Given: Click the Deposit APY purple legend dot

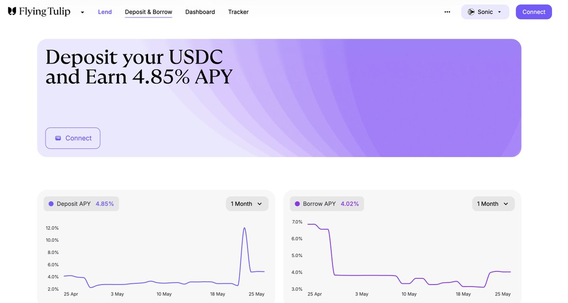Looking at the screenshot, I should 51,204.
